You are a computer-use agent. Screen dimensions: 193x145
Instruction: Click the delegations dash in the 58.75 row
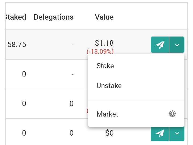pos(72,45)
